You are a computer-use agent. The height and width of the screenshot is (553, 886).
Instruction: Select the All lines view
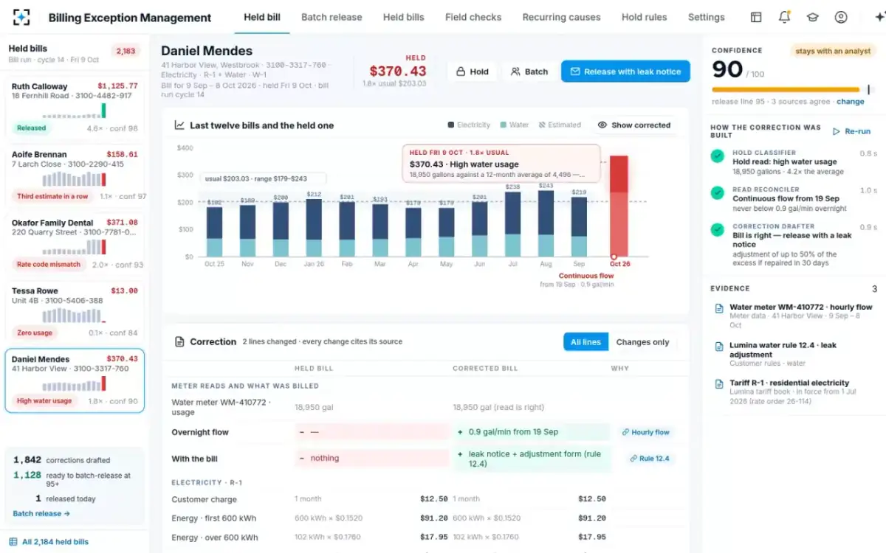[586, 342]
